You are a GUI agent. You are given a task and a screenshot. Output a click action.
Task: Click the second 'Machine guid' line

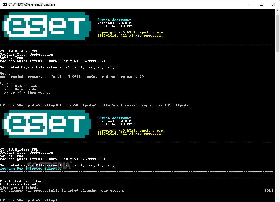53,159
